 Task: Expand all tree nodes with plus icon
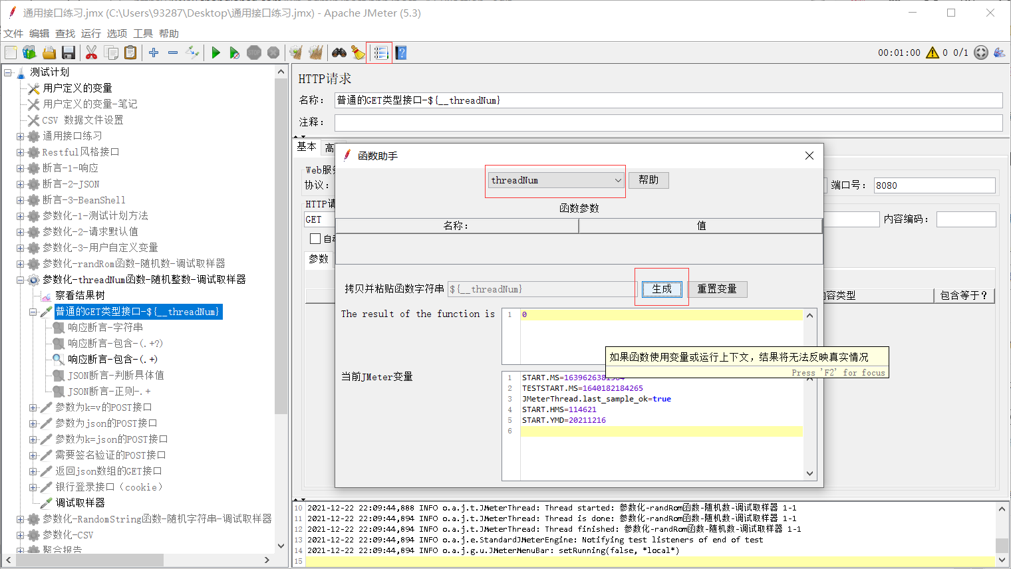point(154,53)
